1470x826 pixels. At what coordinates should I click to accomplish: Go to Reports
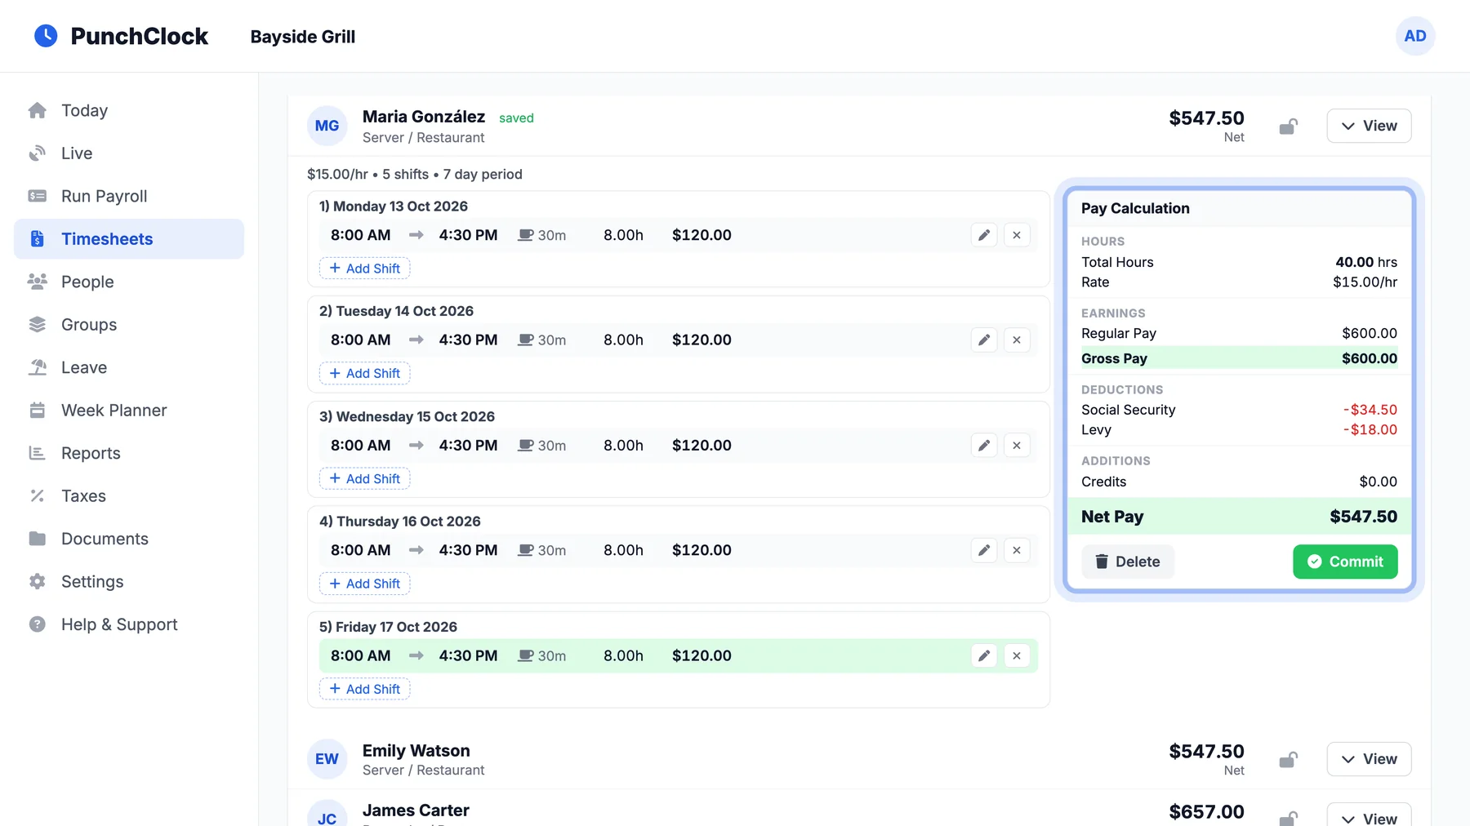129,453
